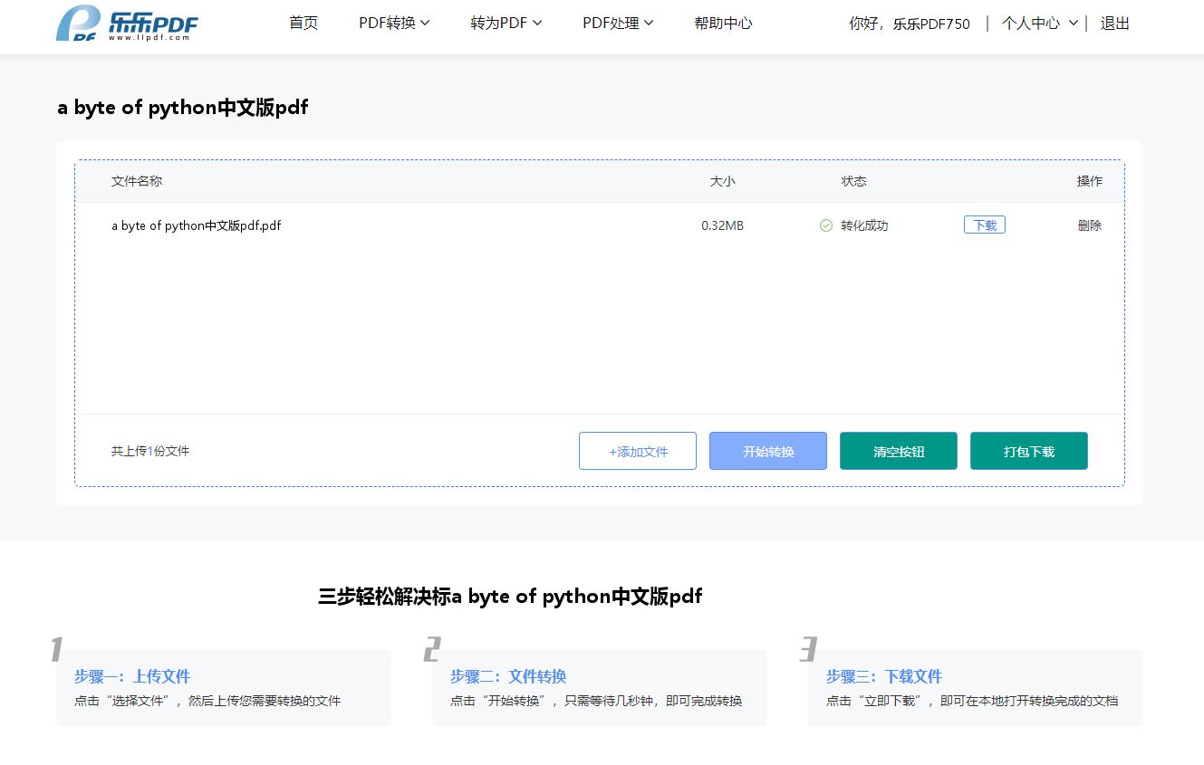1204x765 pixels.
Task: Click the 打包下载 button
Action: [x=1029, y=451]
